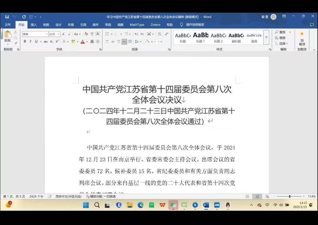This screenshot has width=318, height=225.
Task: Switch to the MathType tab
Action: point(137,25)
